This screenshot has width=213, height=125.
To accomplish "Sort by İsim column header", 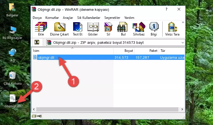I will (x=73, y=51).
